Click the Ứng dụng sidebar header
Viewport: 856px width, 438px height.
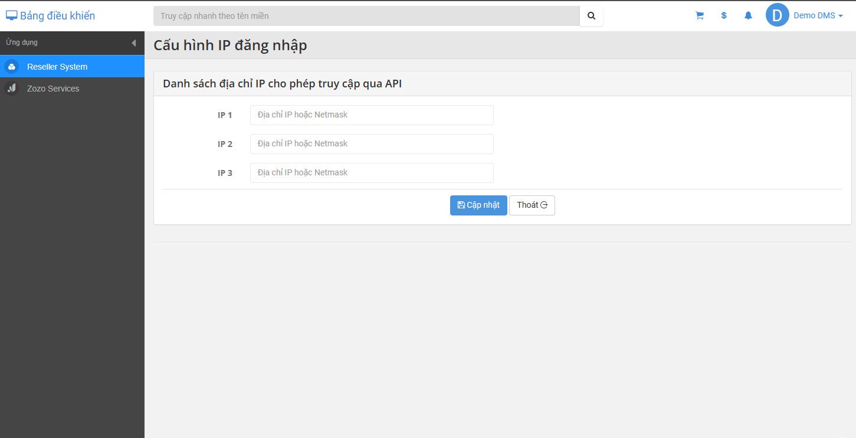click(22, 43)
